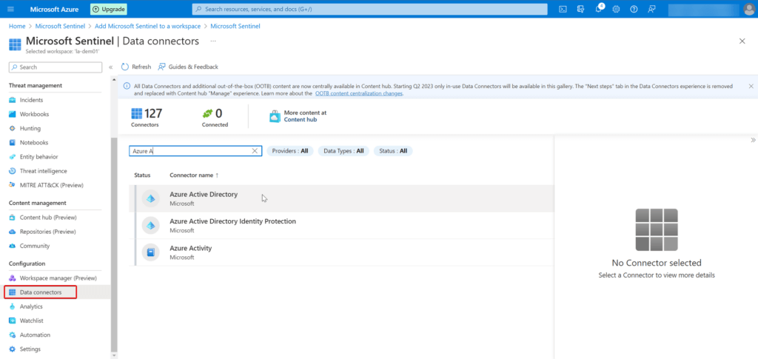Open portal settings gear icon

[616, 9]
